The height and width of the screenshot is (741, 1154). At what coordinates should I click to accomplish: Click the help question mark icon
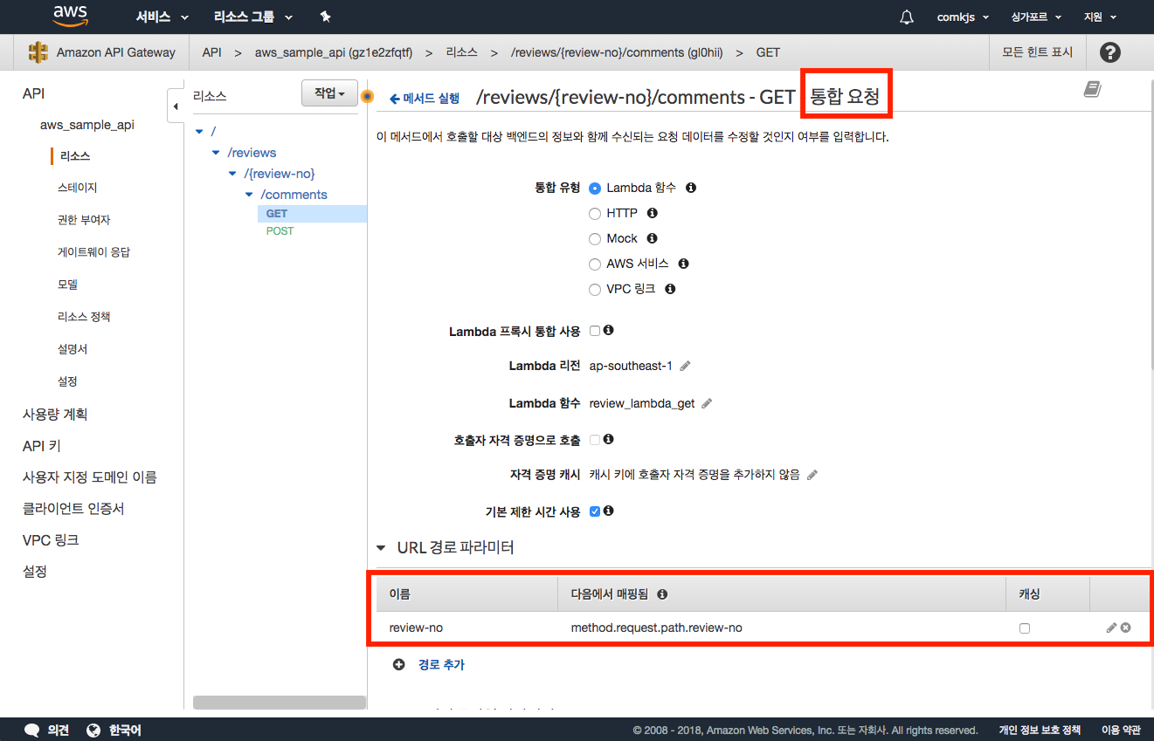coord(1109,52)
